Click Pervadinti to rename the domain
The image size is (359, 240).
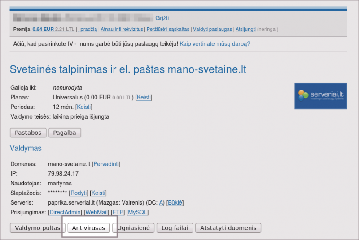(106, 164)
